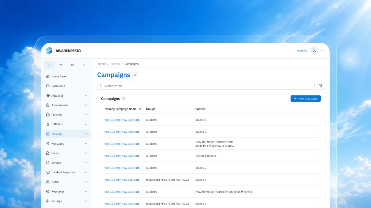371x208 pixels.
Task: Click the Assessments clipboard icon
Action: point(48,105)
